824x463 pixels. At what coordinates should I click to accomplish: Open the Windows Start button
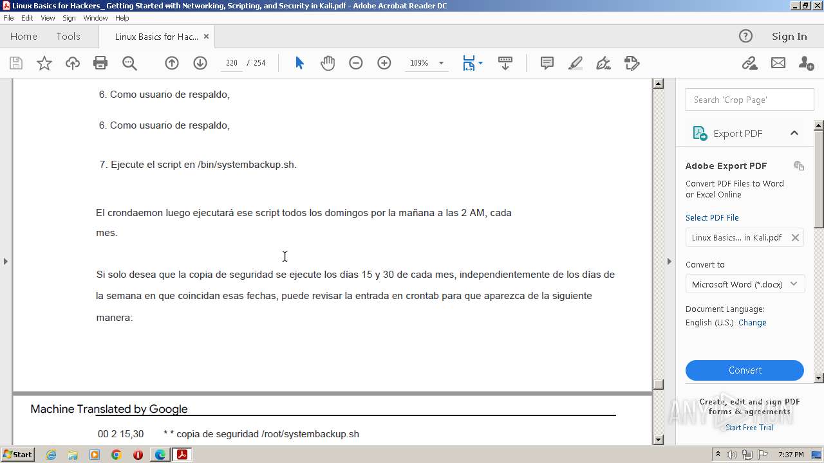tap(17, 455)
